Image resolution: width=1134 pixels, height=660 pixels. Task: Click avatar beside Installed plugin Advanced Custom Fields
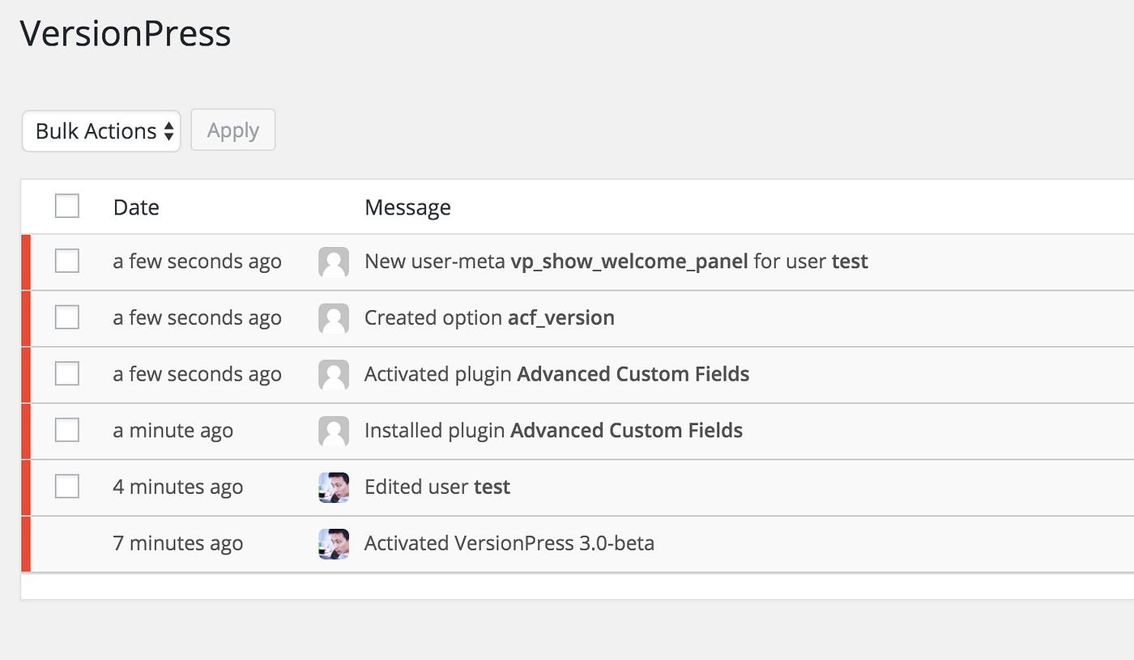[x=334, y=431]
